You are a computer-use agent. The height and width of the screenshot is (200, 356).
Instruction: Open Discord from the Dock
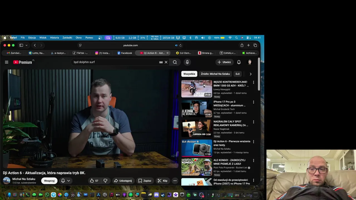point(156,195)
